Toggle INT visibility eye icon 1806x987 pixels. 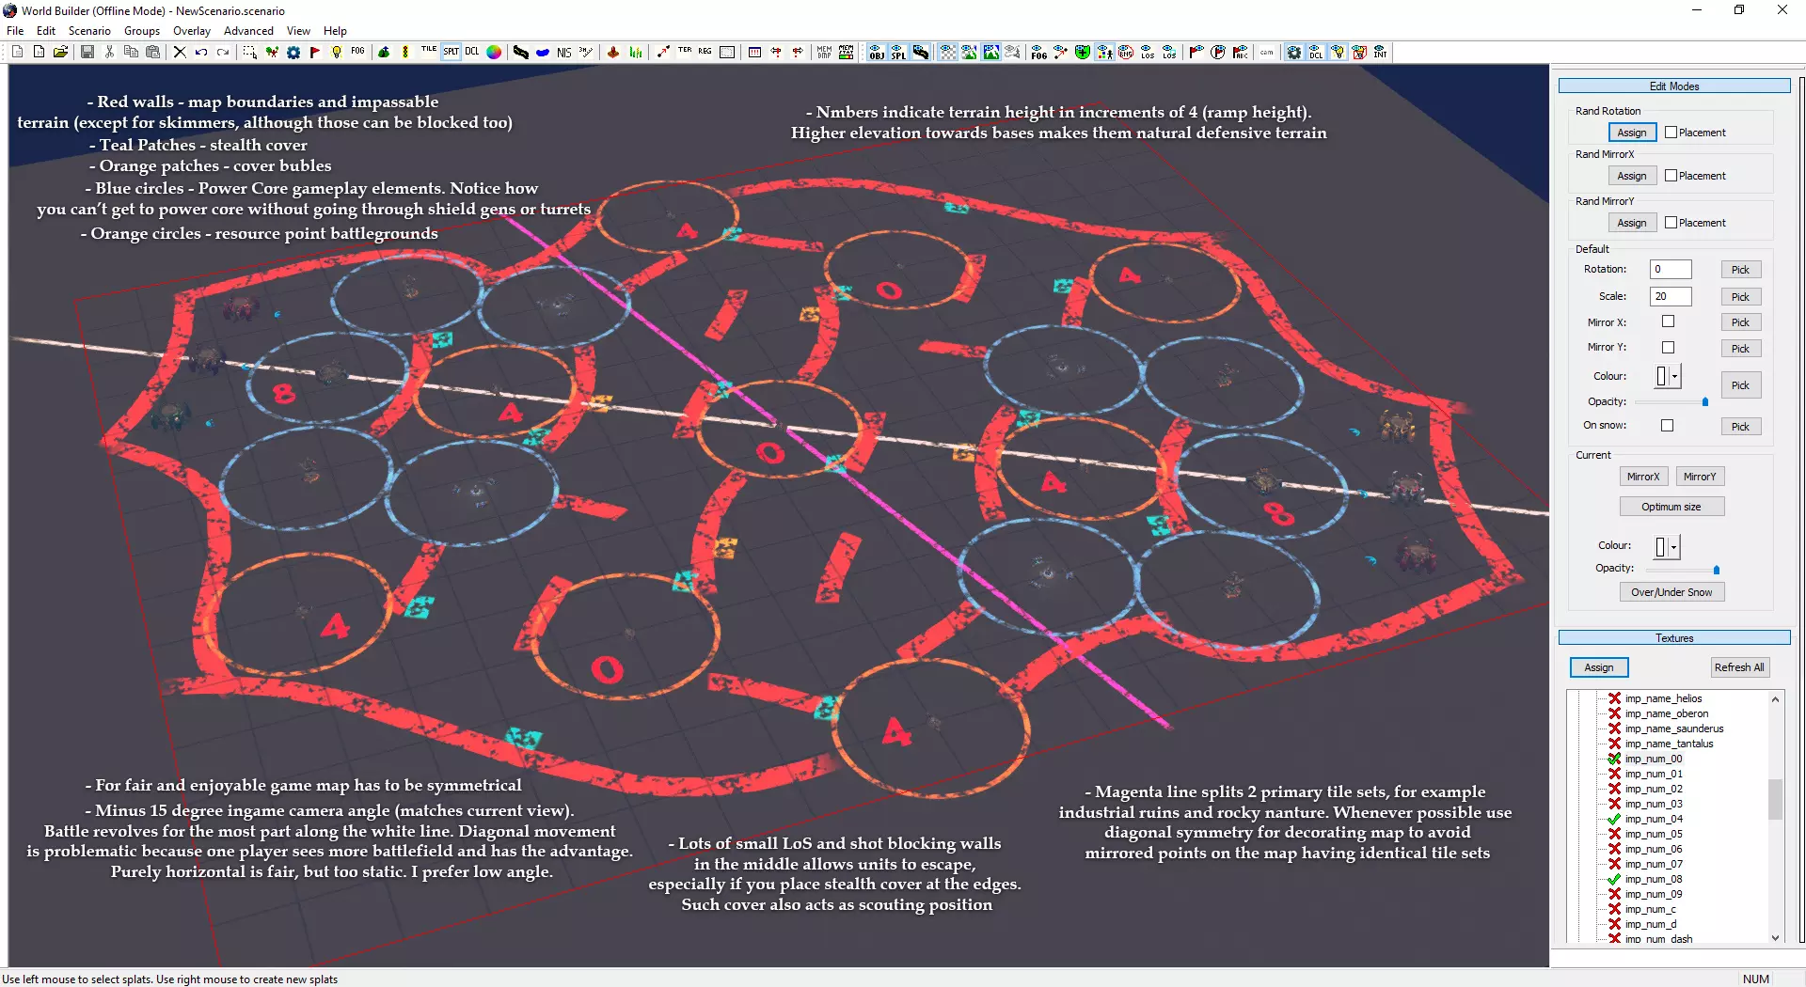(x=1381, y=53)
